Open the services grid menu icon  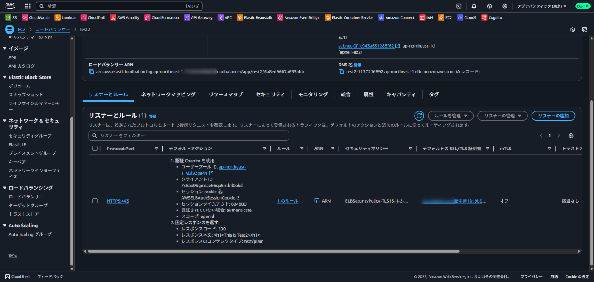28,6
